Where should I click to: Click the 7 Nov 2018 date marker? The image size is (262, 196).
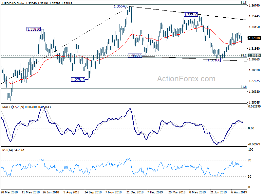tap(114, 192)
